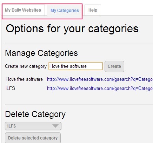Switch to the My Categories tab
153x143 pixels.
[x=65, y=10]
